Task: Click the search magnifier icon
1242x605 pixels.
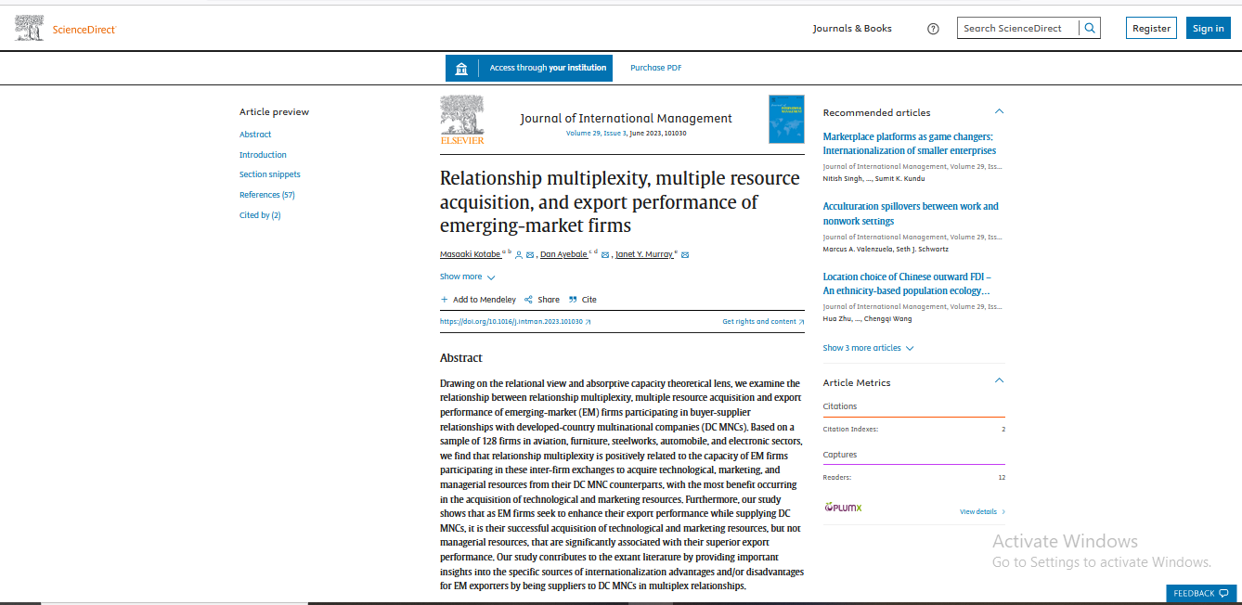Action: coord(1090,28)
